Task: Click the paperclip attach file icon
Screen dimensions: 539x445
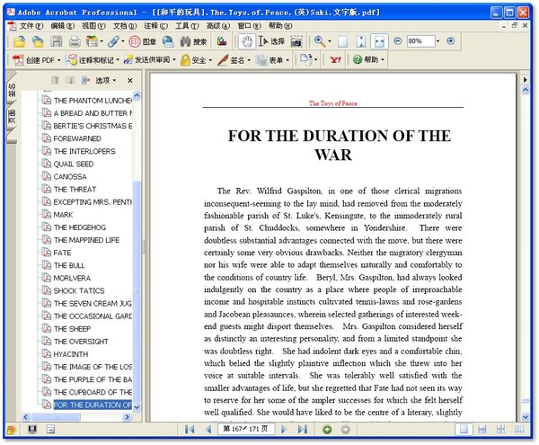Action: pyautogui.click(x=113, y=41)
